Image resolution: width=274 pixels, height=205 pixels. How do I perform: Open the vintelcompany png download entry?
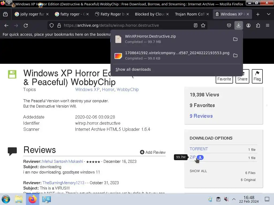coord(172,56)
